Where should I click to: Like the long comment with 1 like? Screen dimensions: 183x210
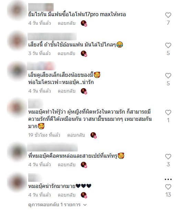click(x=168, y=113)
